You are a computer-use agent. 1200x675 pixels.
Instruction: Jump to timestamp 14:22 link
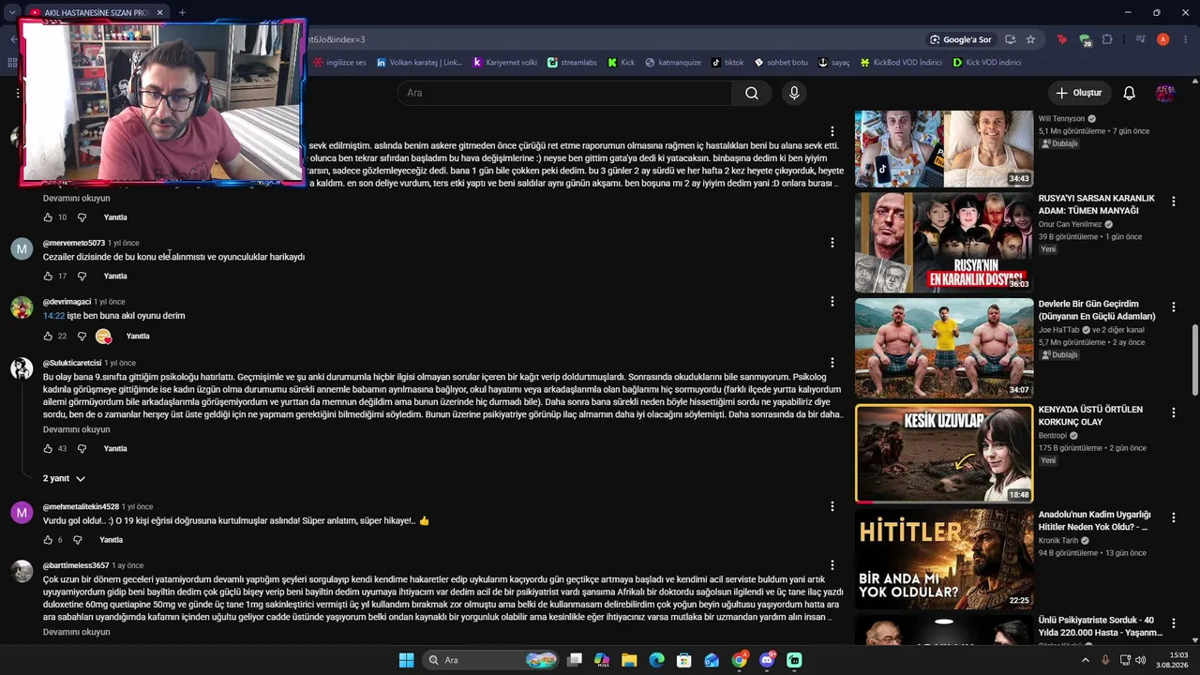52,316
